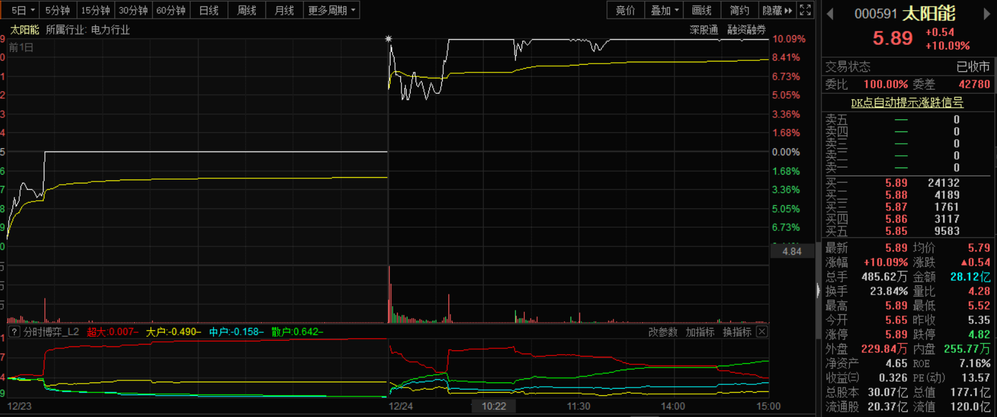Open DK点自动提示涨跌信号 link

907,103
